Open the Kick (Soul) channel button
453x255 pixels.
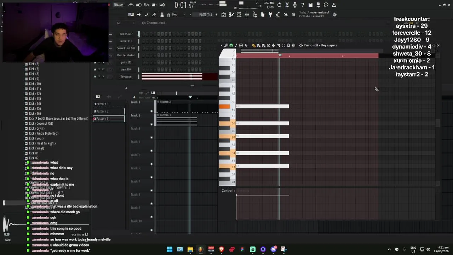pos(126,34)
